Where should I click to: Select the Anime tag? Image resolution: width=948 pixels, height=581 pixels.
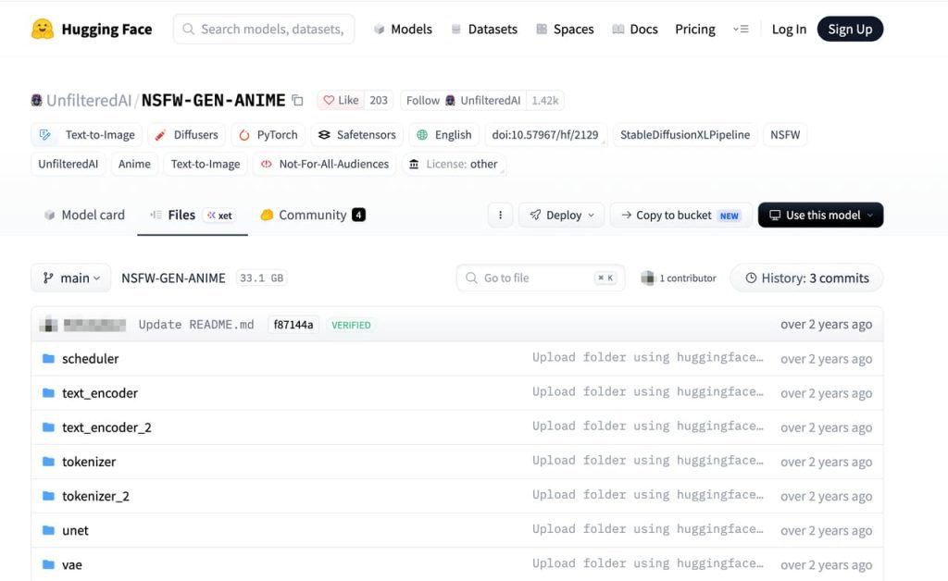pyautogui.click(x=134, y=164)
